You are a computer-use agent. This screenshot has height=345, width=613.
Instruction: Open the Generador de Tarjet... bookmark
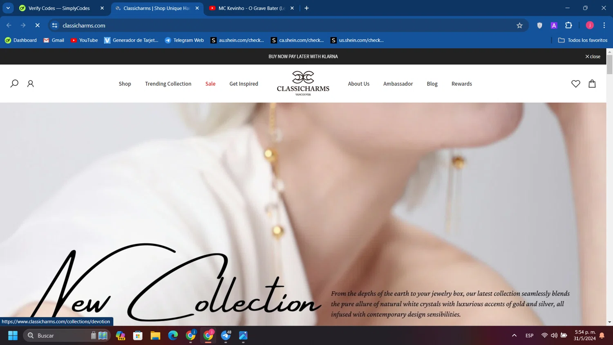tap(131, 40)
